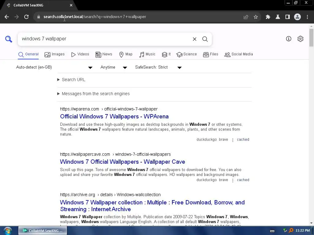Screen dimensions: 314x235
Task: Click cached link for WPArena result
Action: point(243,140)
